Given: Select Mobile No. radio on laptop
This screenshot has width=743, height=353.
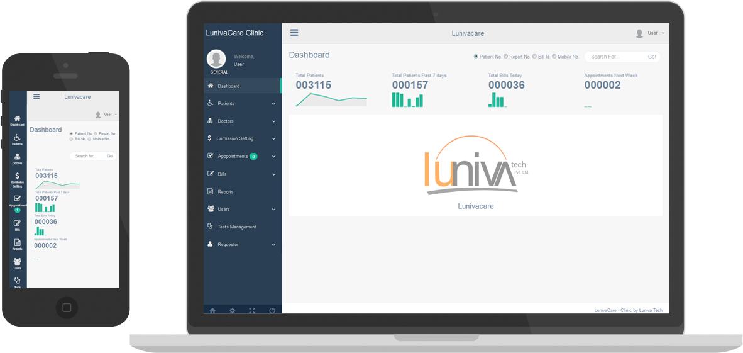Looking at the screenshot, I should 554,57.
